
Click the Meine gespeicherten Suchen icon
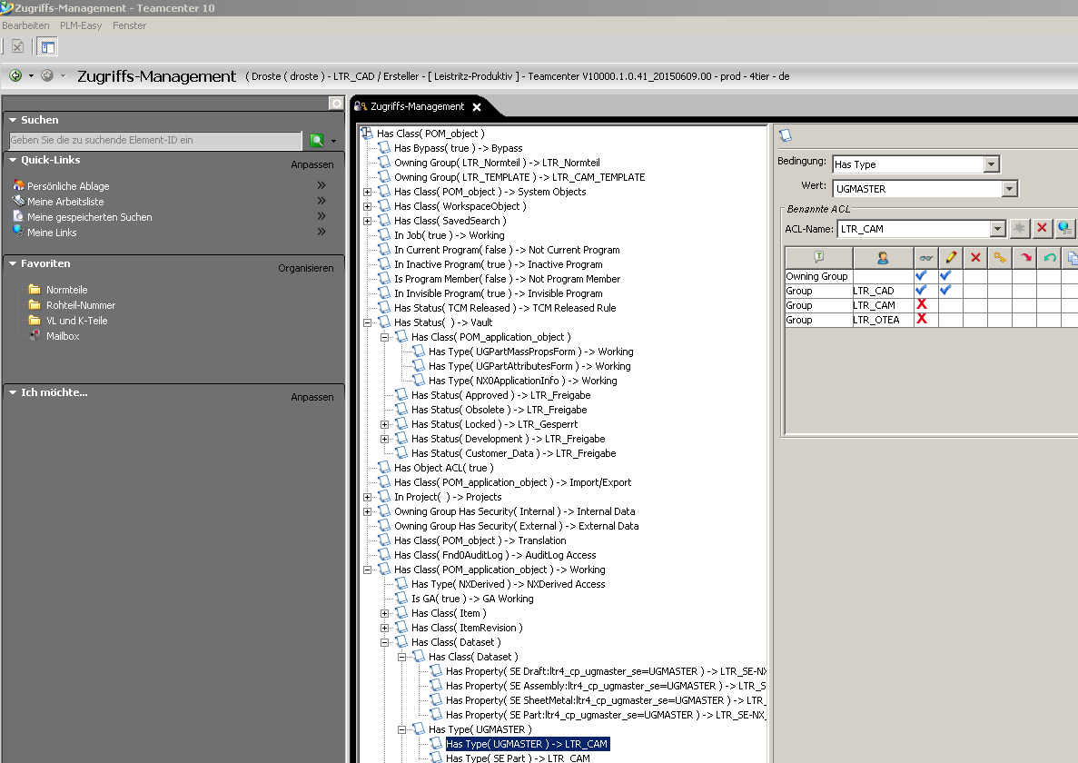click(x=18, y=216)
